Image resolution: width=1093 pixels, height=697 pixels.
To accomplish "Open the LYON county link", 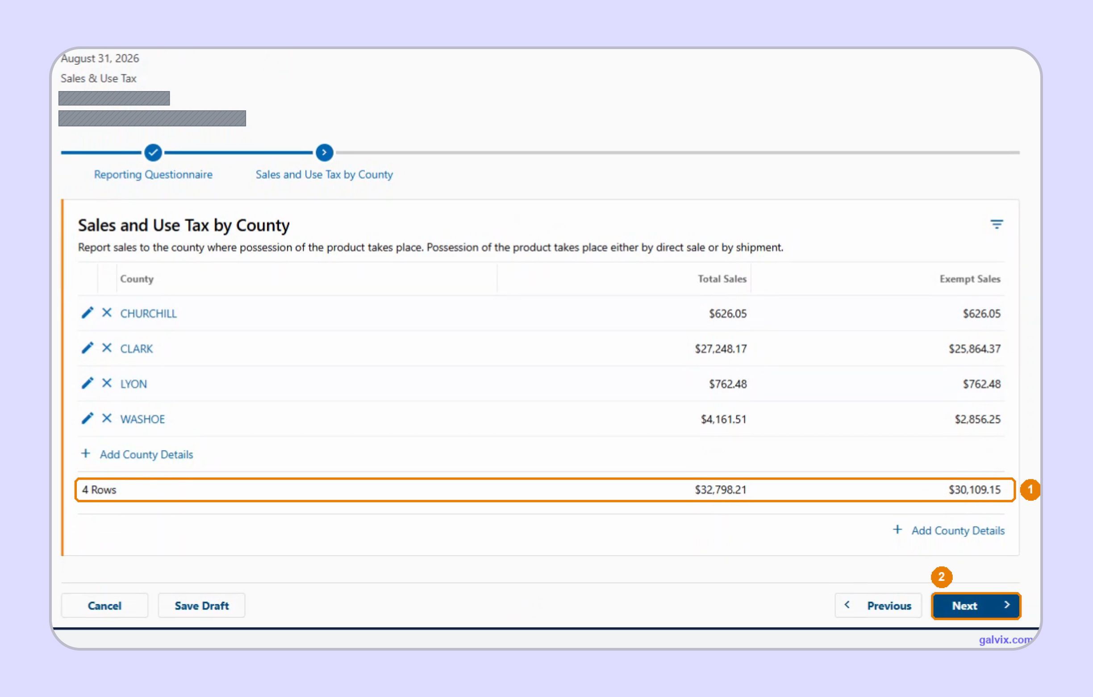I will point(133,384).
